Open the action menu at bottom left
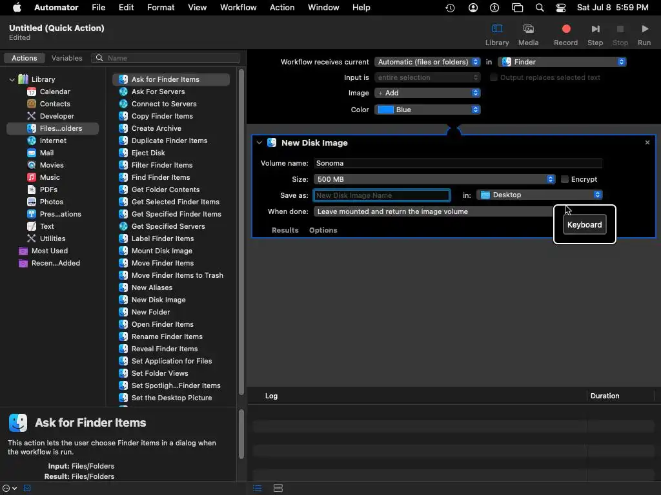Screen dimensions: 661x495 pos(9,488)
